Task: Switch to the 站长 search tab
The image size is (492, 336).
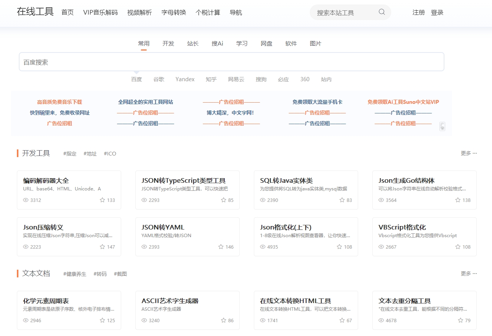Action: [193, 44]
